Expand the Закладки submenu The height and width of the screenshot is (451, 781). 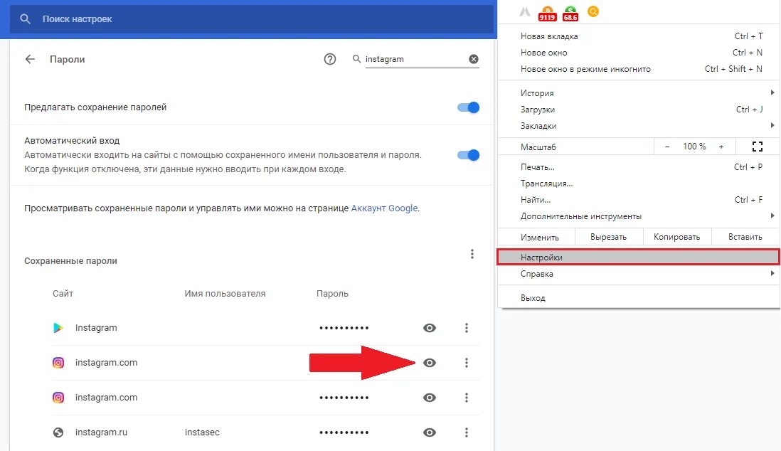coord(639,126)
